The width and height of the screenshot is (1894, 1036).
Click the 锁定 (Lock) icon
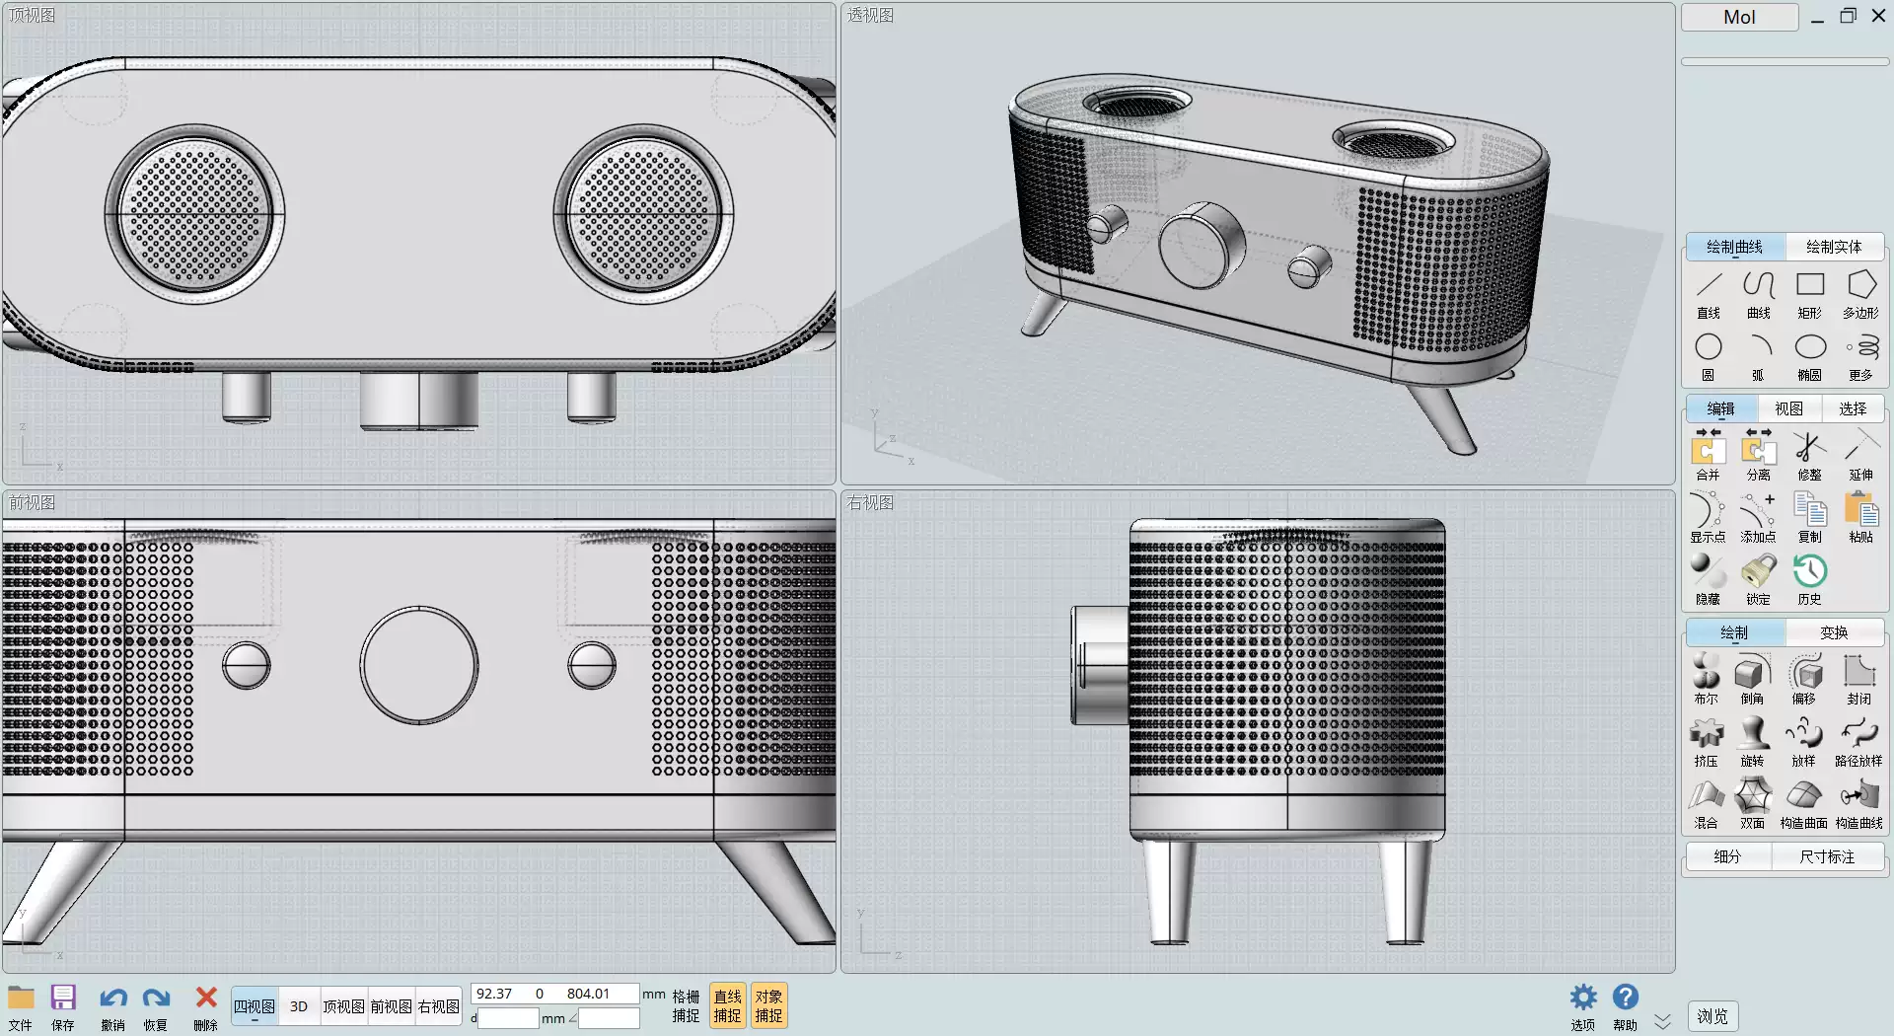coord(1757,575)
